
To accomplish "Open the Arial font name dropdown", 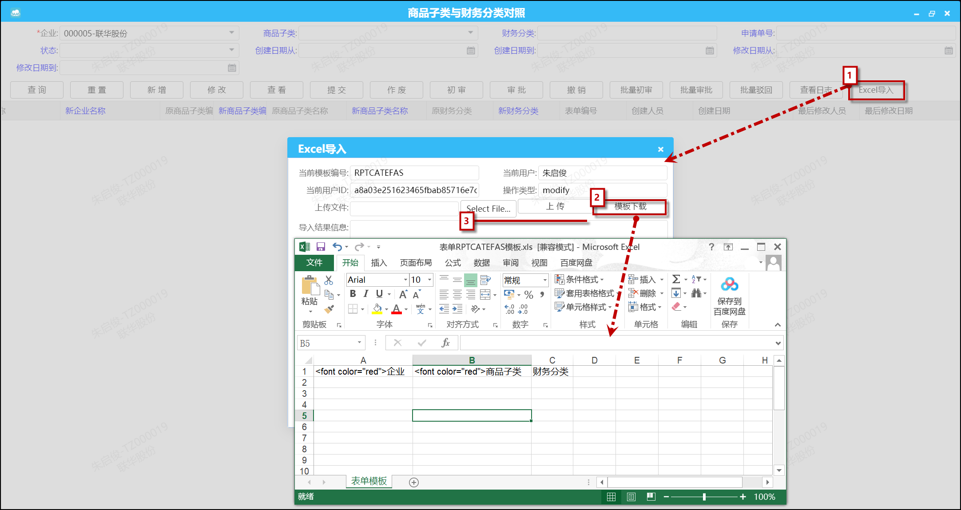I will [x=405, y=280].
